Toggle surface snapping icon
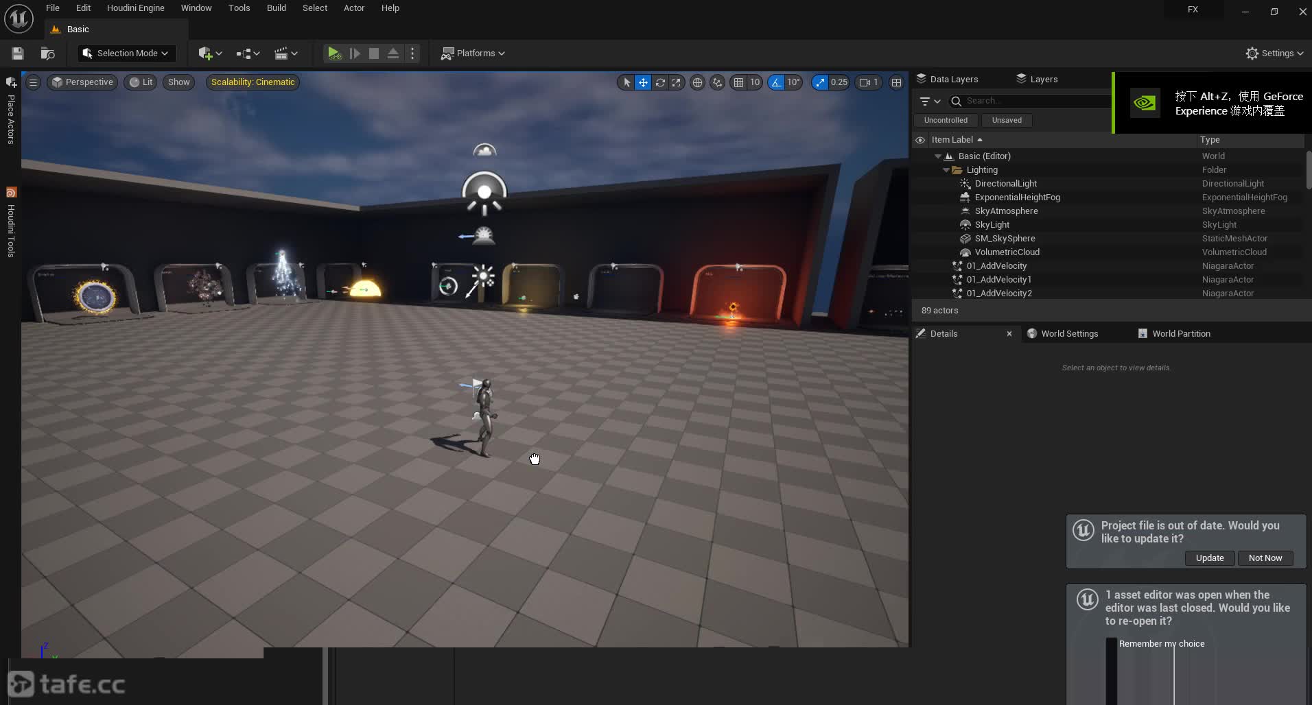 click(x=717, y=82)
